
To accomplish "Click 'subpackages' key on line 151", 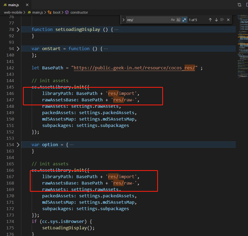I will tap(56, 126).
